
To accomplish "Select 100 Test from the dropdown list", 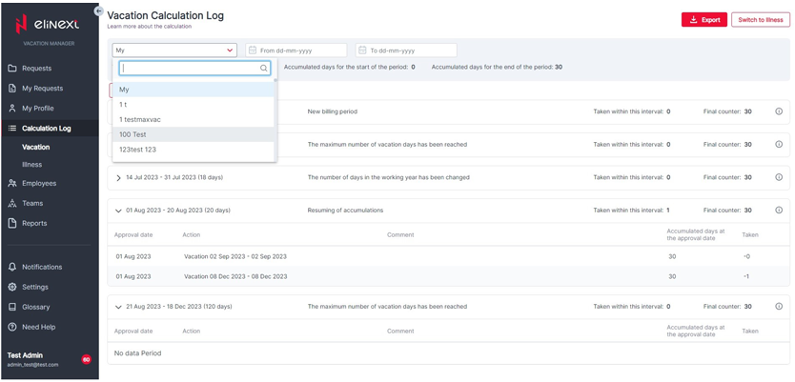I will click(133, 134).
